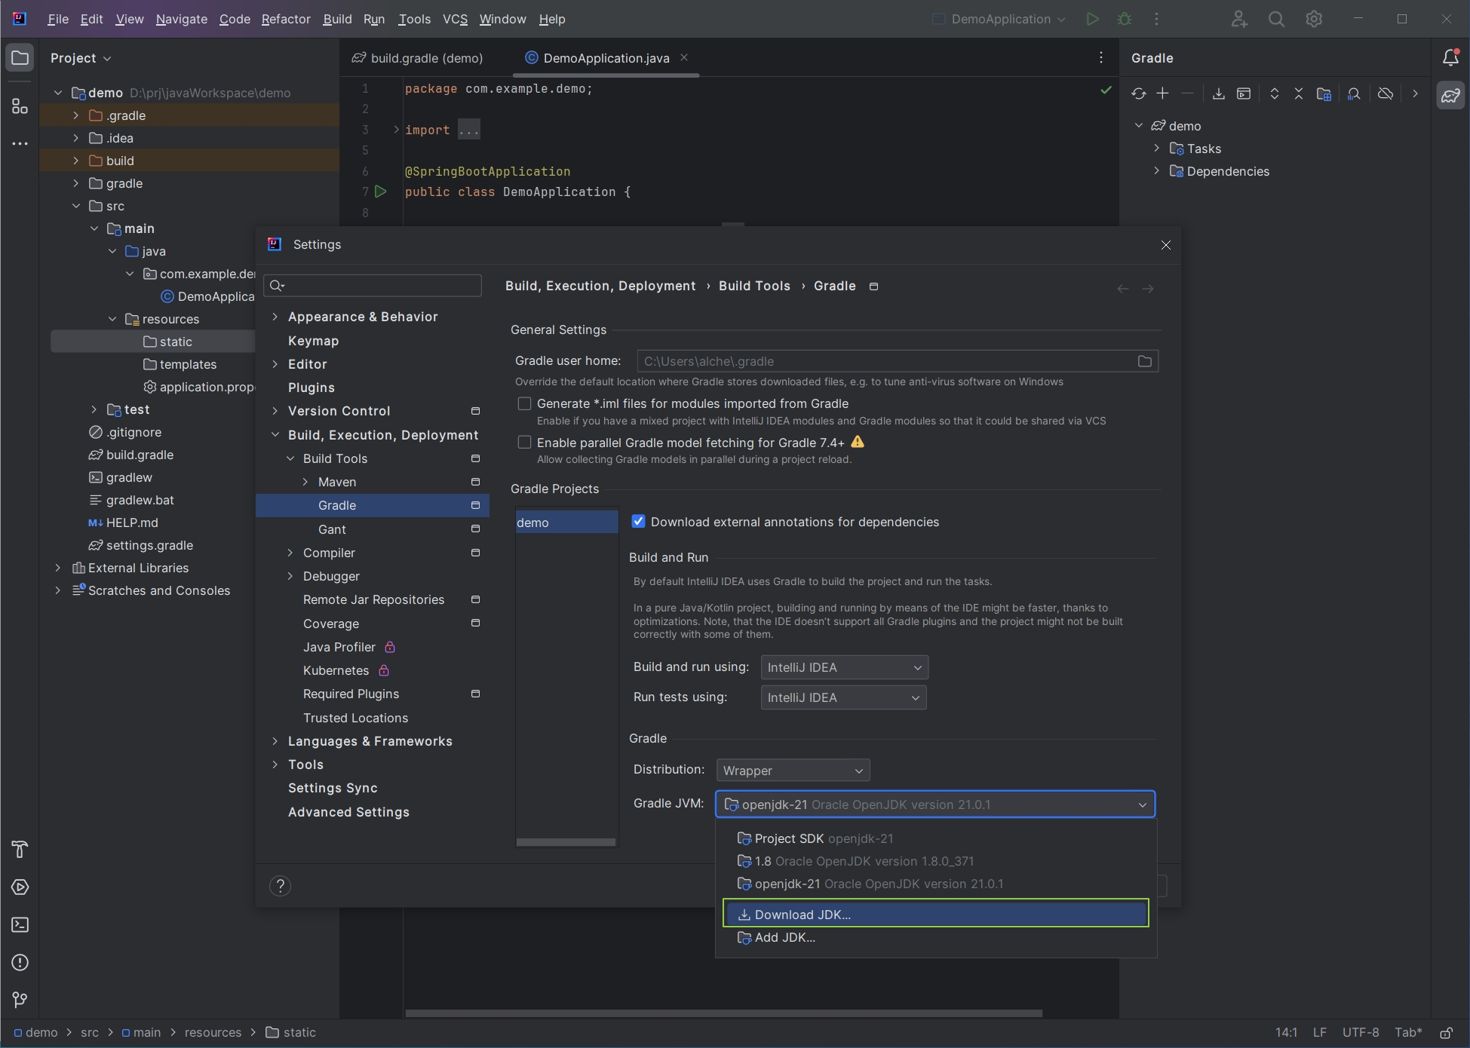Enable Generate *.iml files checkbox

coord(524,403)
